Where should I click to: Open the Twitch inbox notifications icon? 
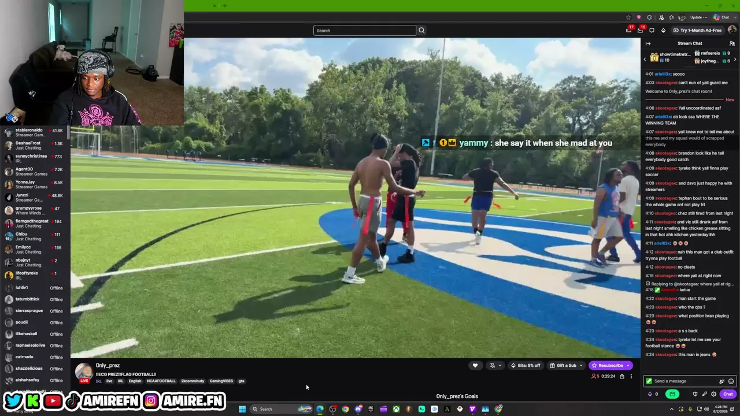click(x=641, y=30)
